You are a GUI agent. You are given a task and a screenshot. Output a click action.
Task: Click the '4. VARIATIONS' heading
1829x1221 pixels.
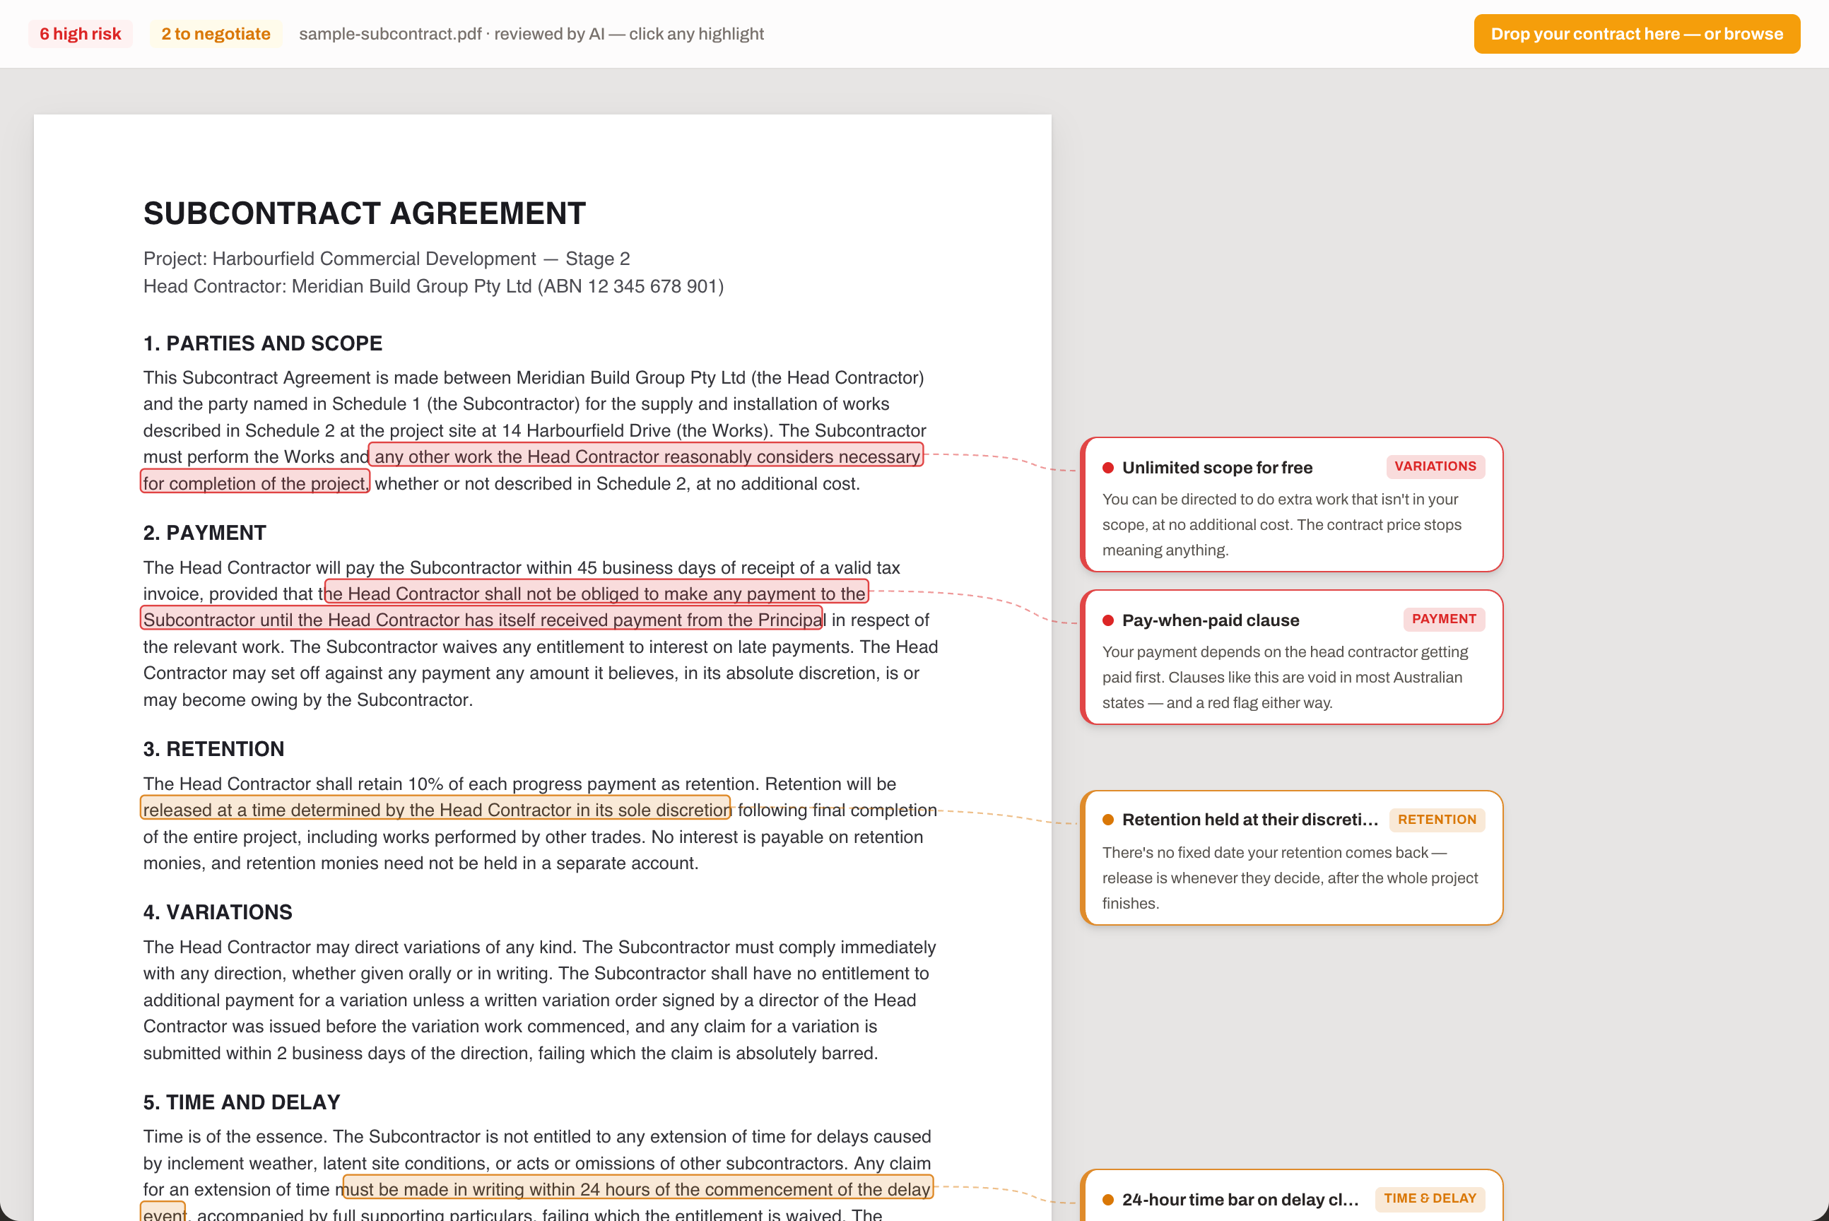click(217, 913)
